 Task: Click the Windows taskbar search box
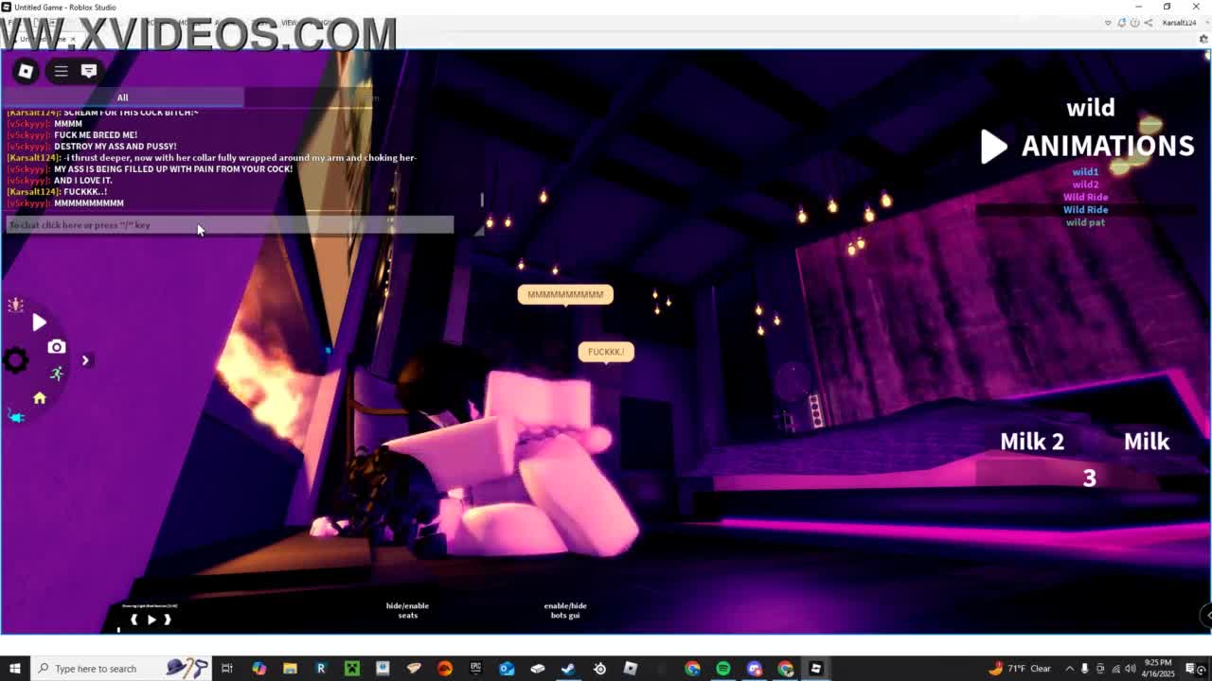tap(95, 669)
